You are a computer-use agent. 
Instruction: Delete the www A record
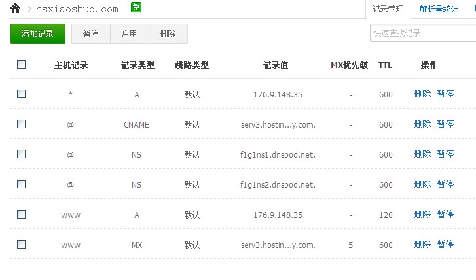click(x=422, y=214)
